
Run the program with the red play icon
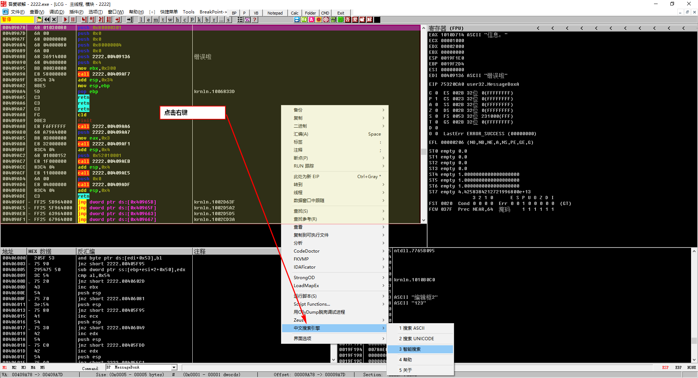coord(65,20)
